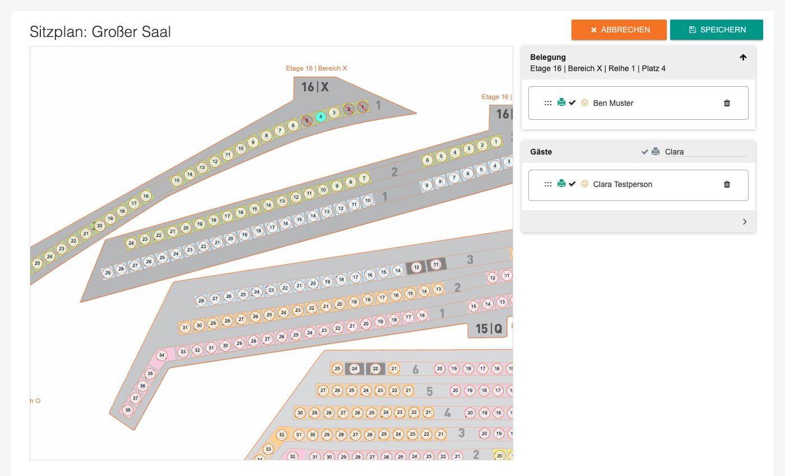Click the "Etage 16 | Bereich X" map label
785x476 pixels.
pos(317,68)
